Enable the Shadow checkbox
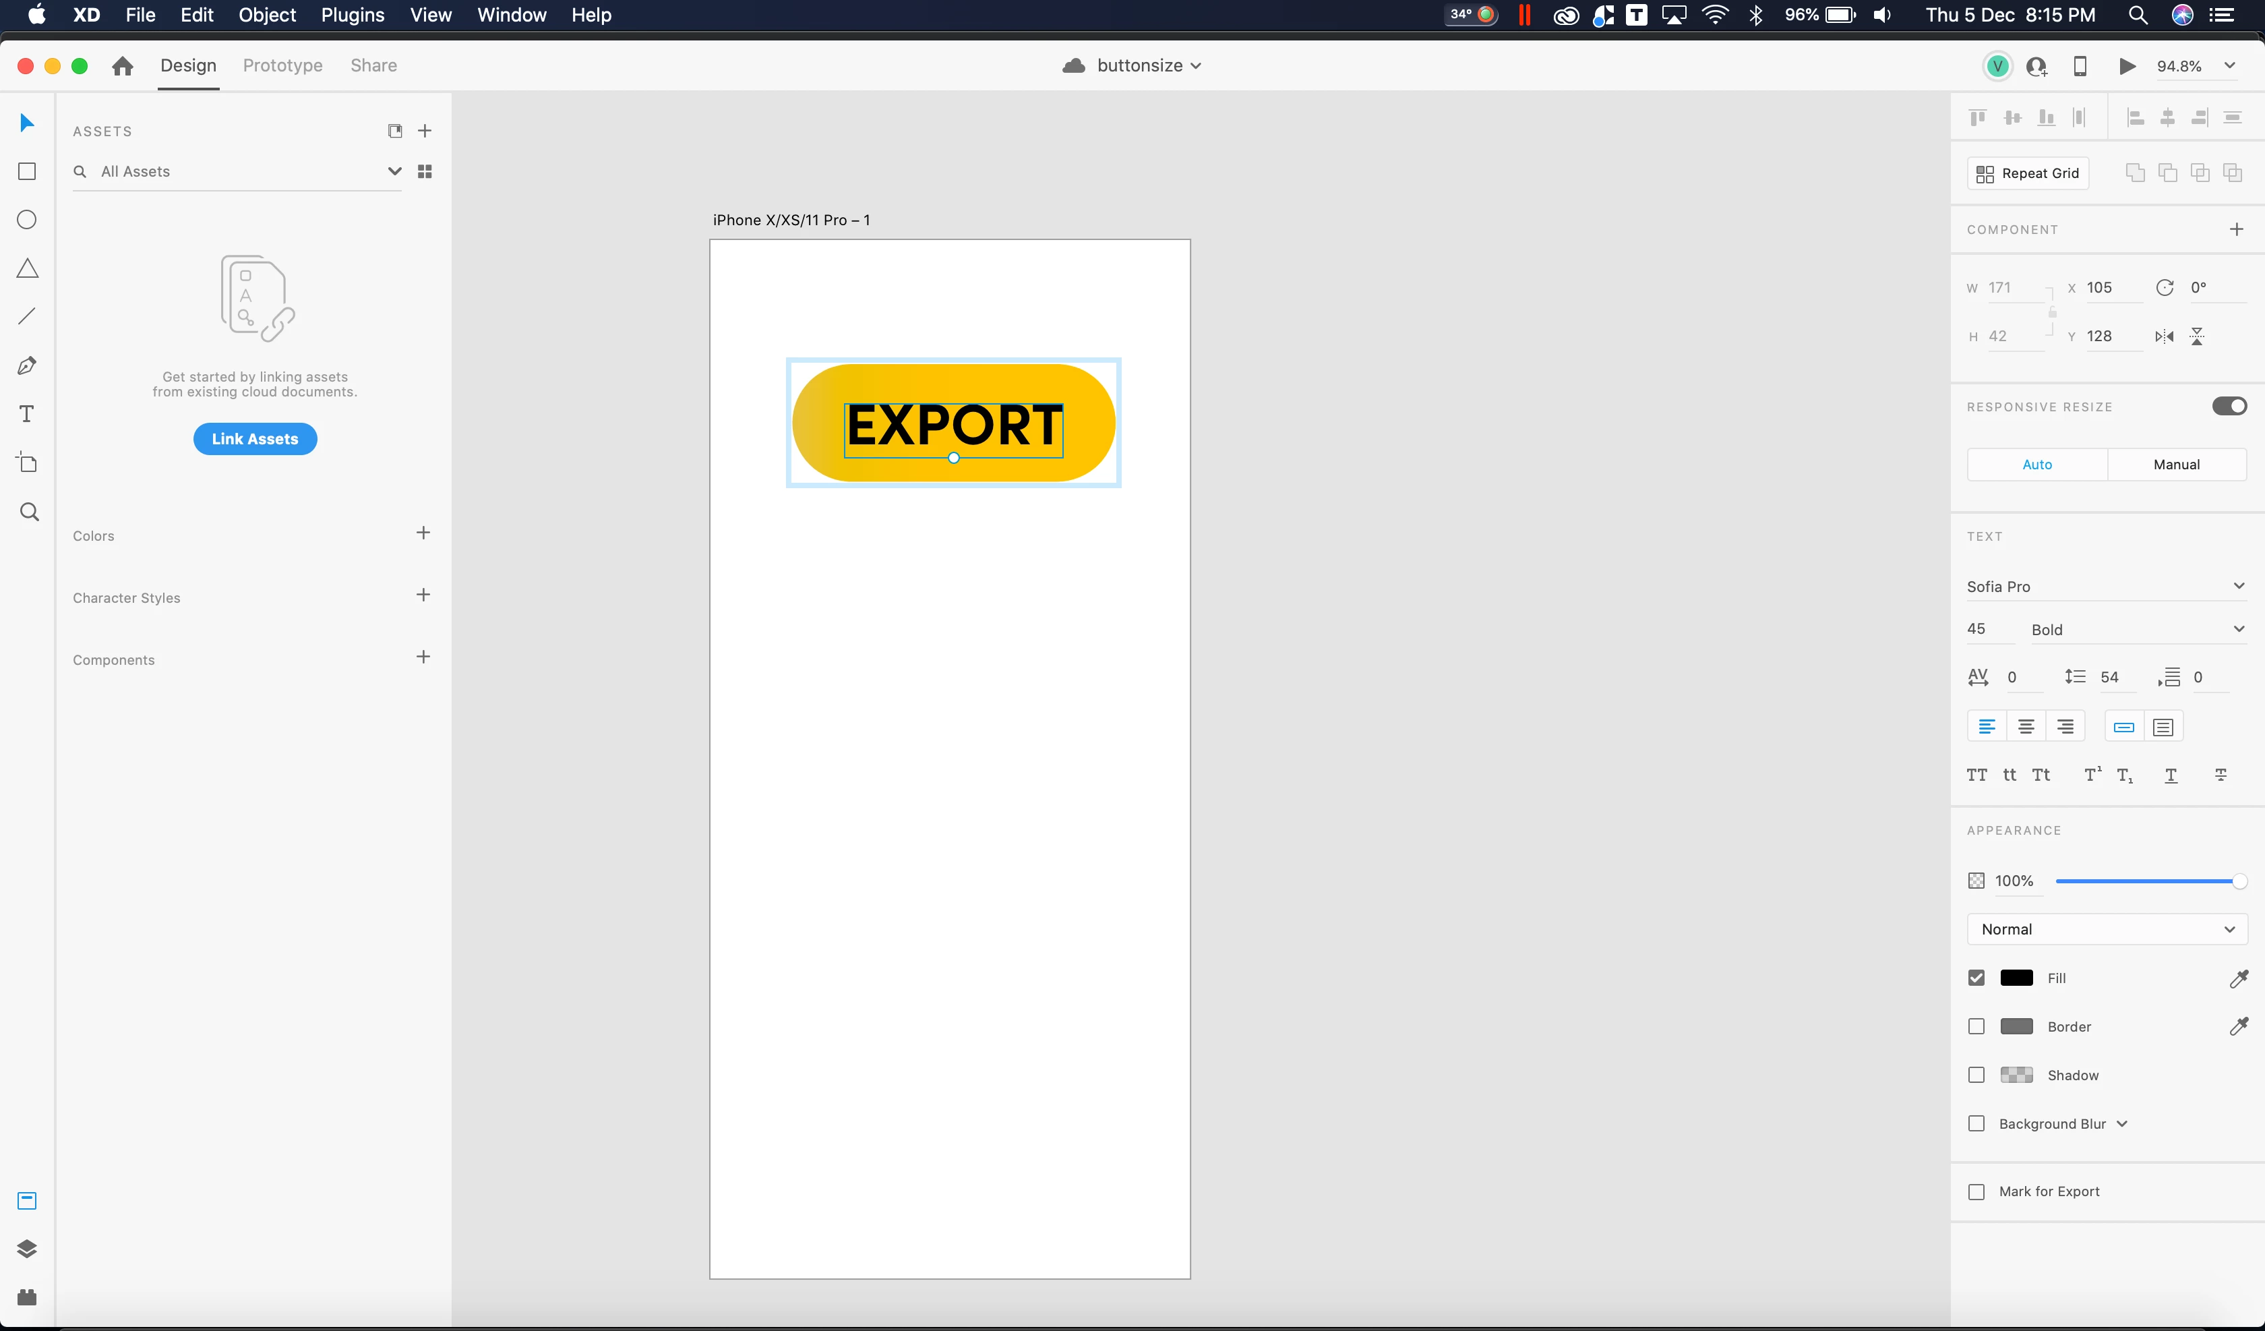The width and height of the screenshot is (2265, 1331). coord(1976,1075)
